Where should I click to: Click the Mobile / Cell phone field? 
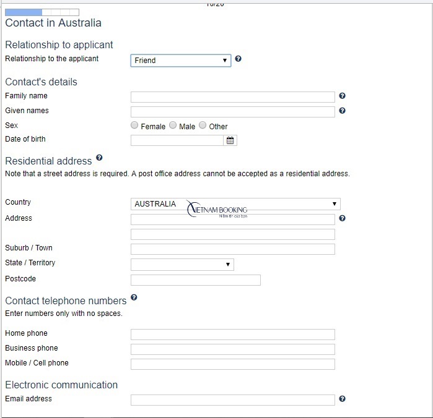pyautogui.click(x=232, y=364)
